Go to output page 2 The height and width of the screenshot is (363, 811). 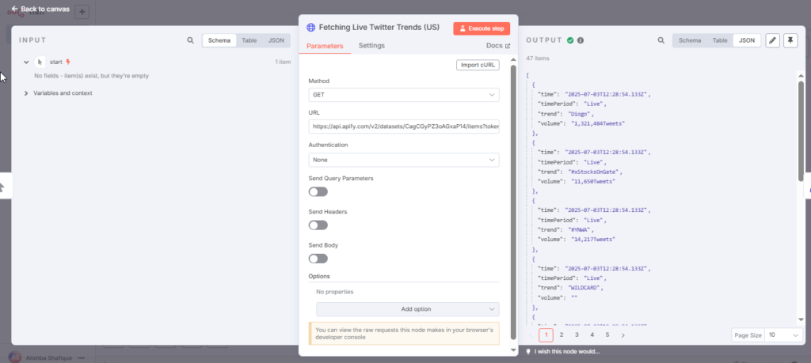(562, 335)
